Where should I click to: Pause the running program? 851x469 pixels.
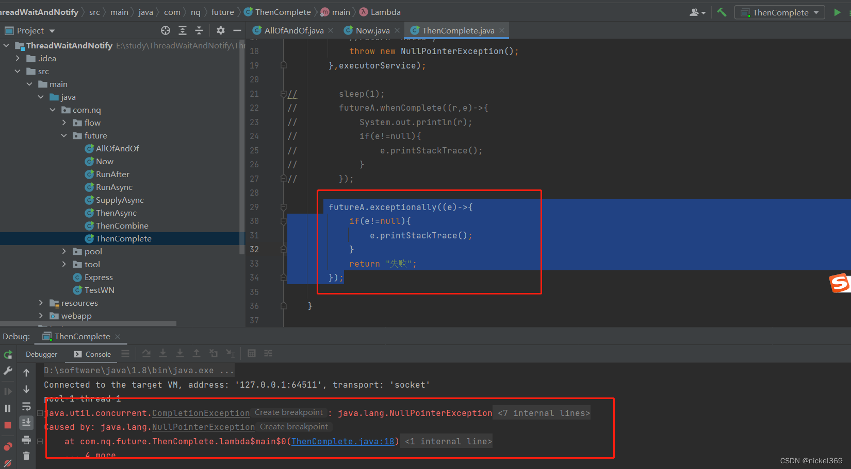8,408
